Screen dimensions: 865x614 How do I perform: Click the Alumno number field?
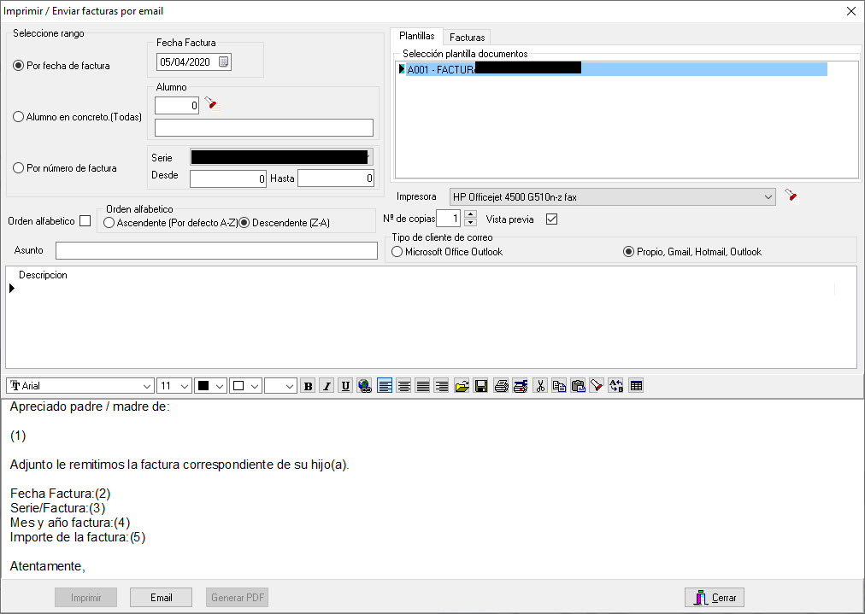tap(177, 105)
